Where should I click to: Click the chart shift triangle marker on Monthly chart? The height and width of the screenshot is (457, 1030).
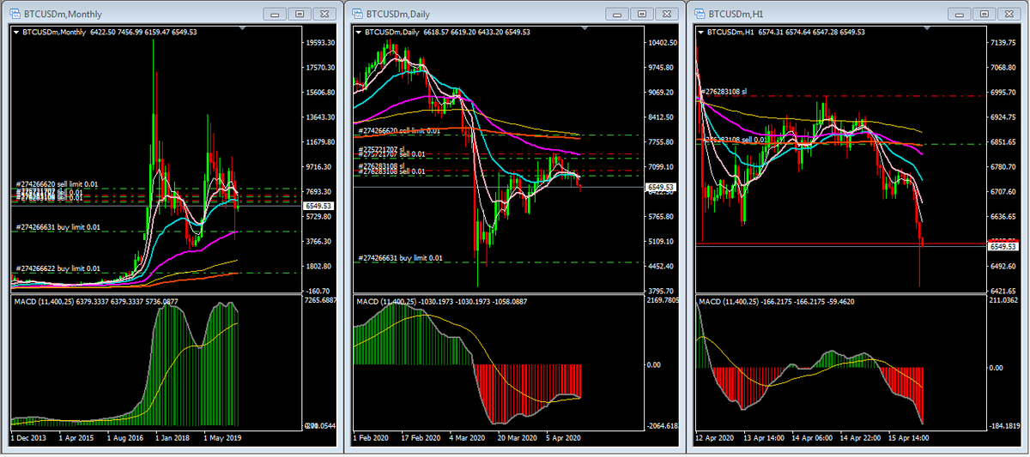click(x=243, y=29)
